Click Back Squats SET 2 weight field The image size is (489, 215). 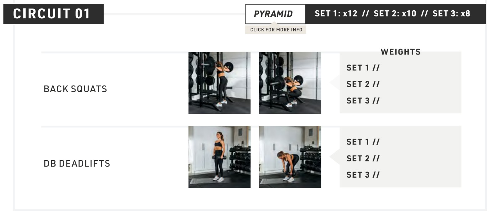tap(401, 84)
